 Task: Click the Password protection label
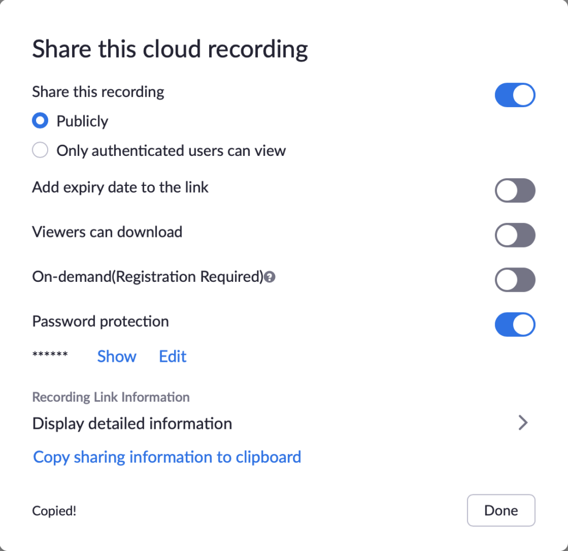coord(100,321)
